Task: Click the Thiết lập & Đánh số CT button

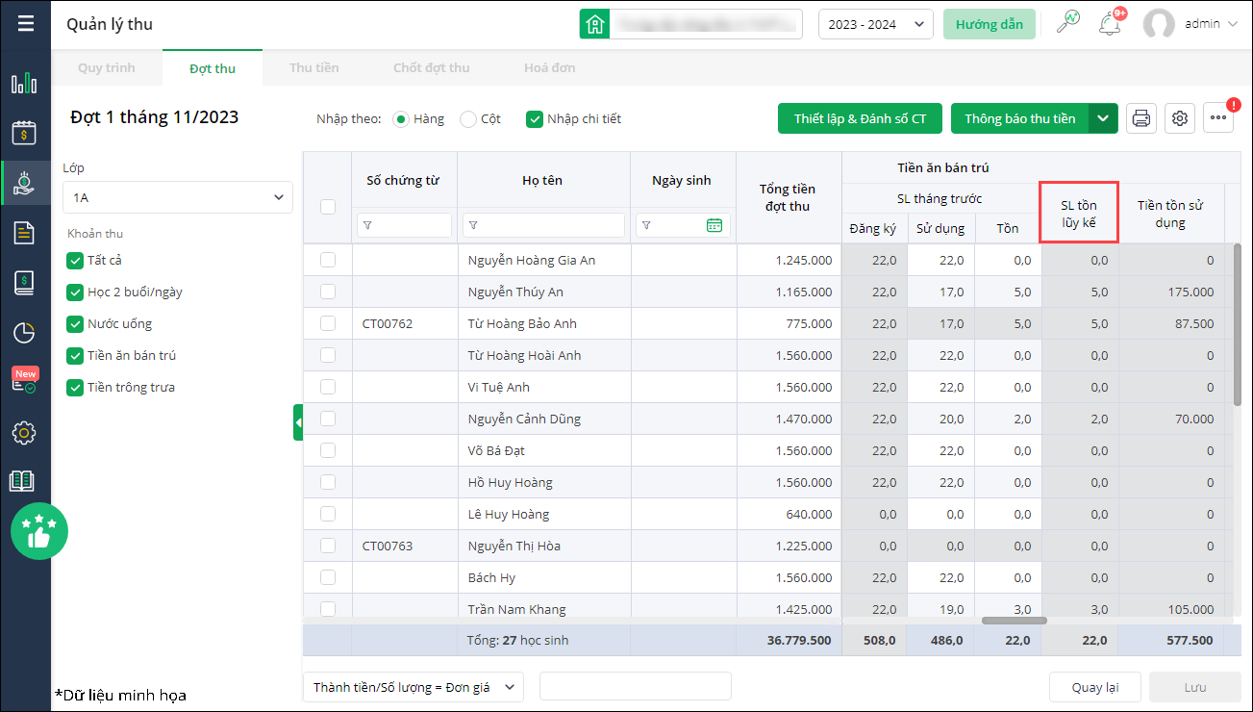Action: [x=860, y=118]
